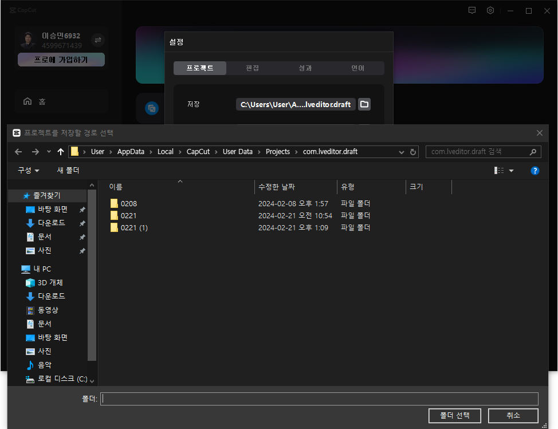The width and height of the screenshot is (558, 429).
Task: Click Projects in the breadcrumb path
Action: (x=278, y=152)
